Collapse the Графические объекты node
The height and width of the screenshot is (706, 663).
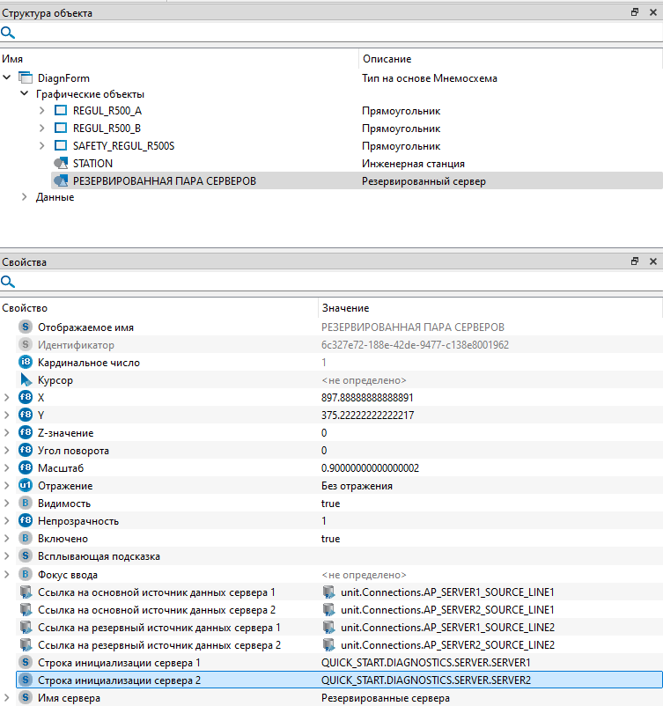[x=25, y=94]
